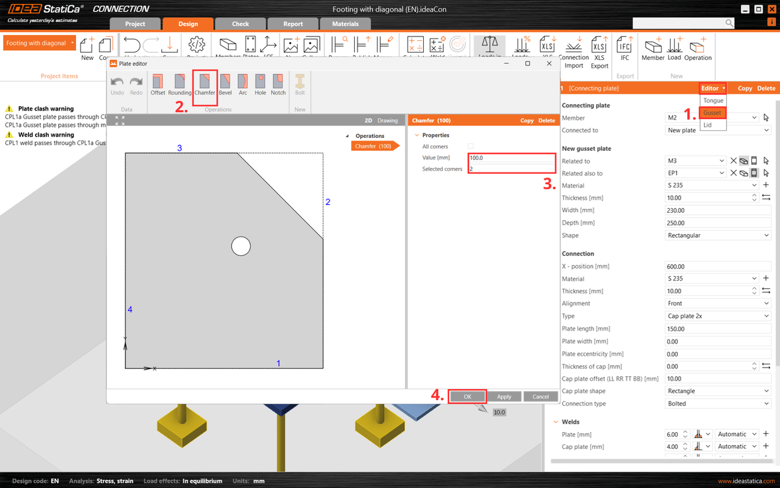Add a new Bolt in the Plate editor

[x=299, y=85]
